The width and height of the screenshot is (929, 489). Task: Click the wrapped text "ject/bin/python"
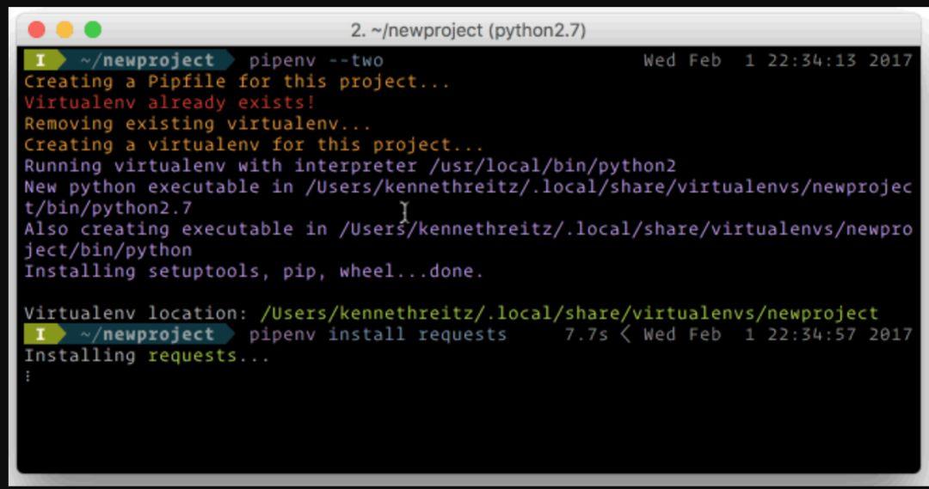[108, 250]
